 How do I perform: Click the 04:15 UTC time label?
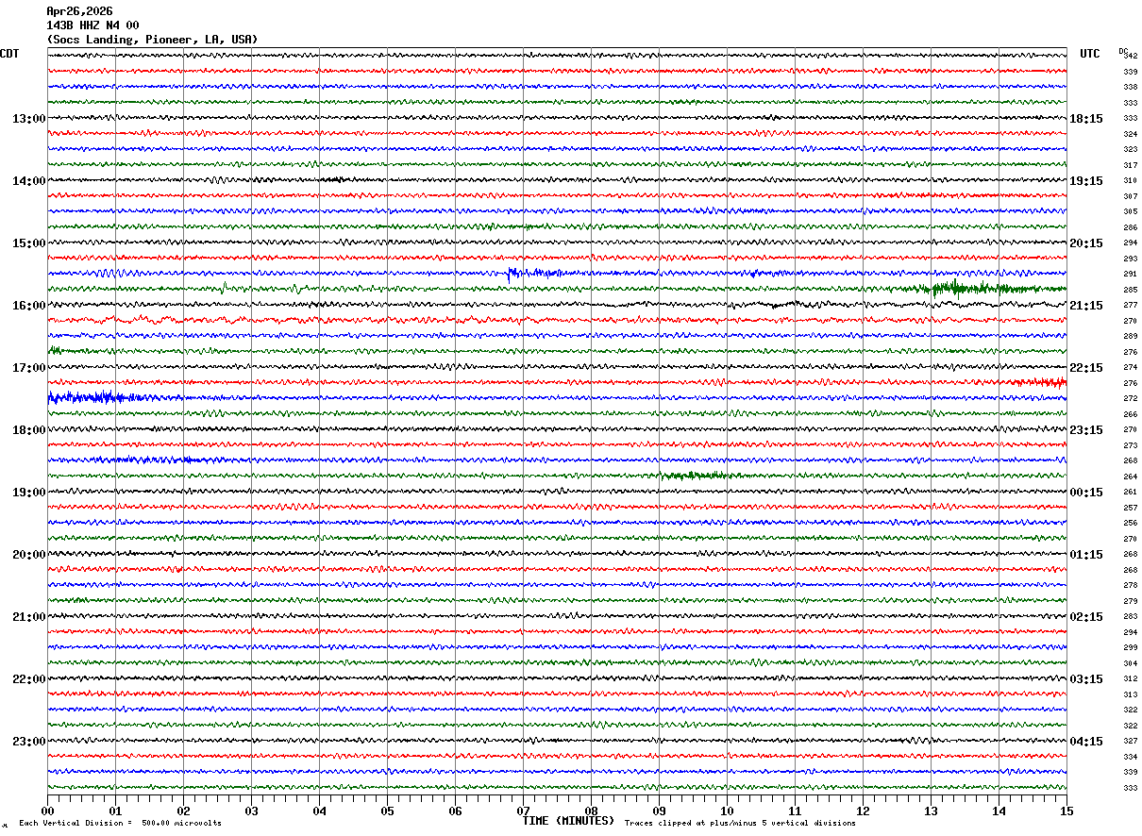[x=1086, y=742]
